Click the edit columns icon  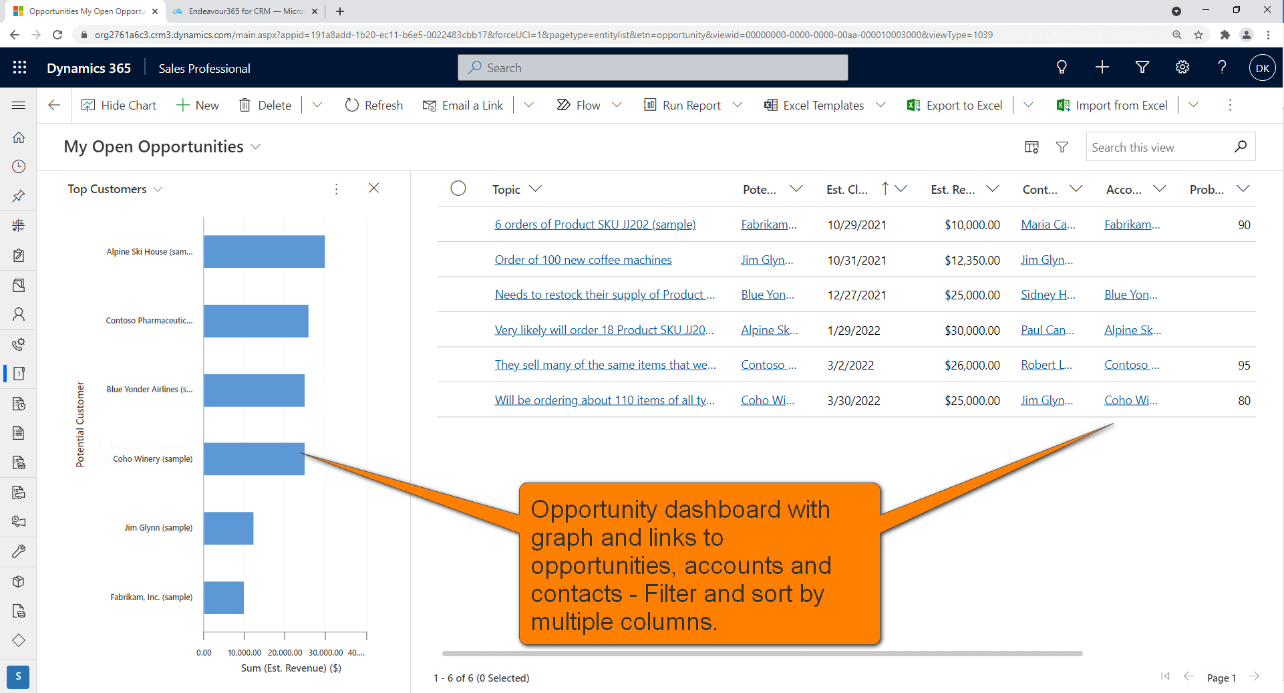tap(1031, 147)
